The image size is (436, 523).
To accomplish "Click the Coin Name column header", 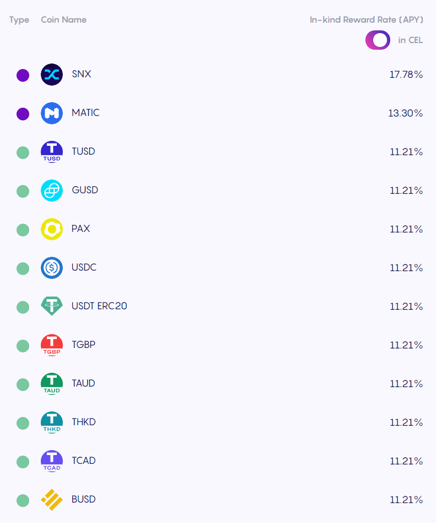I will coord(63,20).
